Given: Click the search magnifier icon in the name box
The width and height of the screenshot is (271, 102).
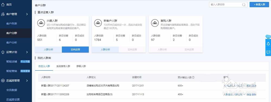Looking at the screenshot, I should click(244, 5).
